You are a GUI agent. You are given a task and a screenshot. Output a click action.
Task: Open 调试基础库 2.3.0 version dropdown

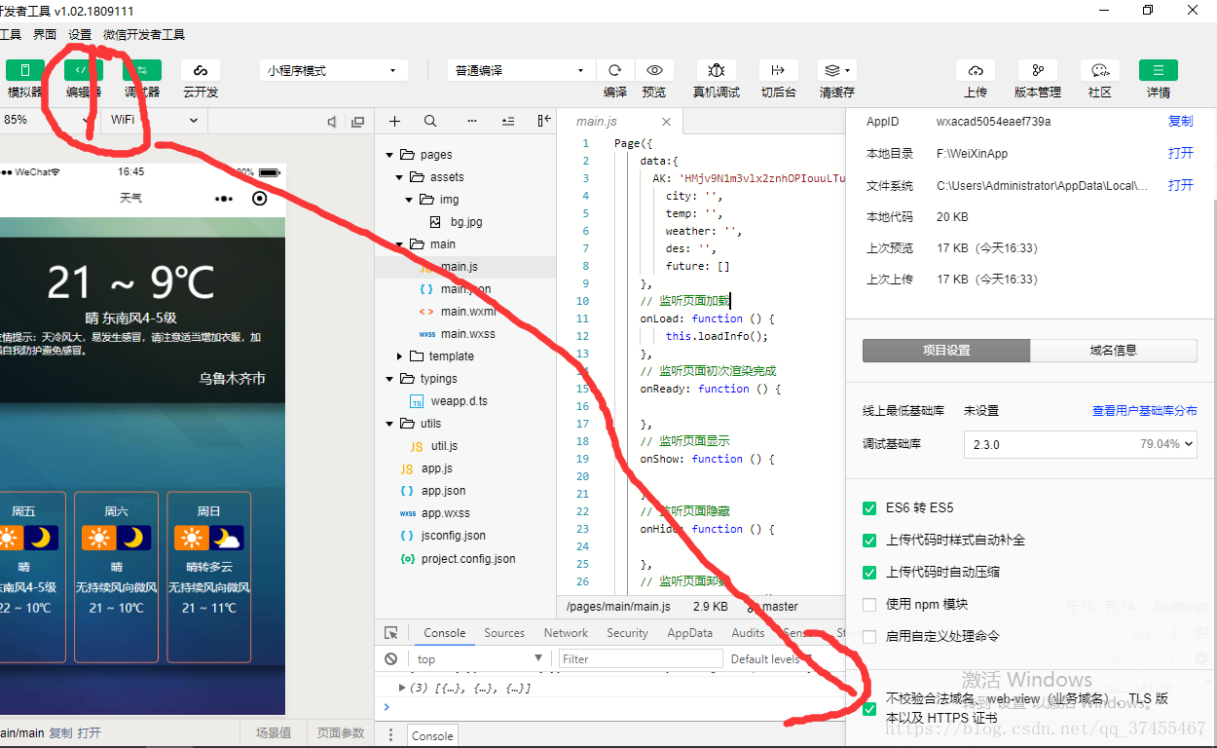pos(1080,444)
